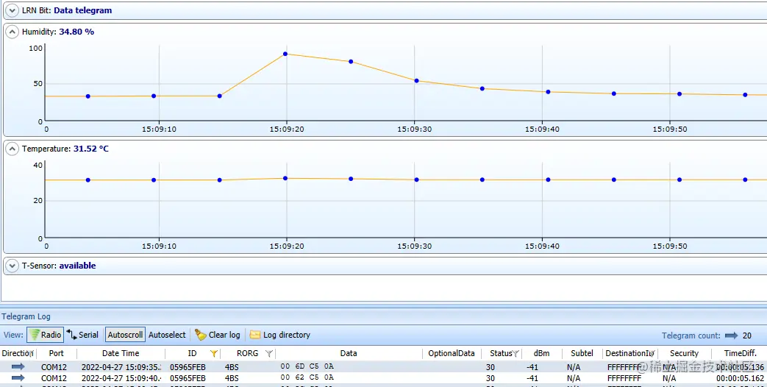This screenshot has width=767, height=387.
Task: Click the T-Sensor available label
Action: (77, 266)
